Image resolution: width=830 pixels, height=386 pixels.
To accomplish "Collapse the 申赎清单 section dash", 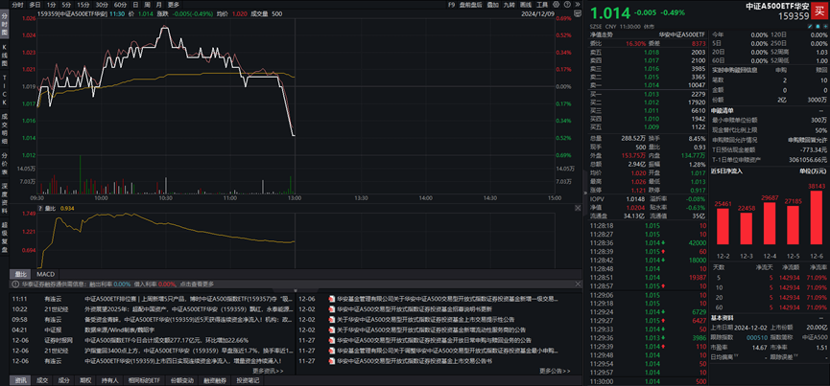I will tap(821, 111).
